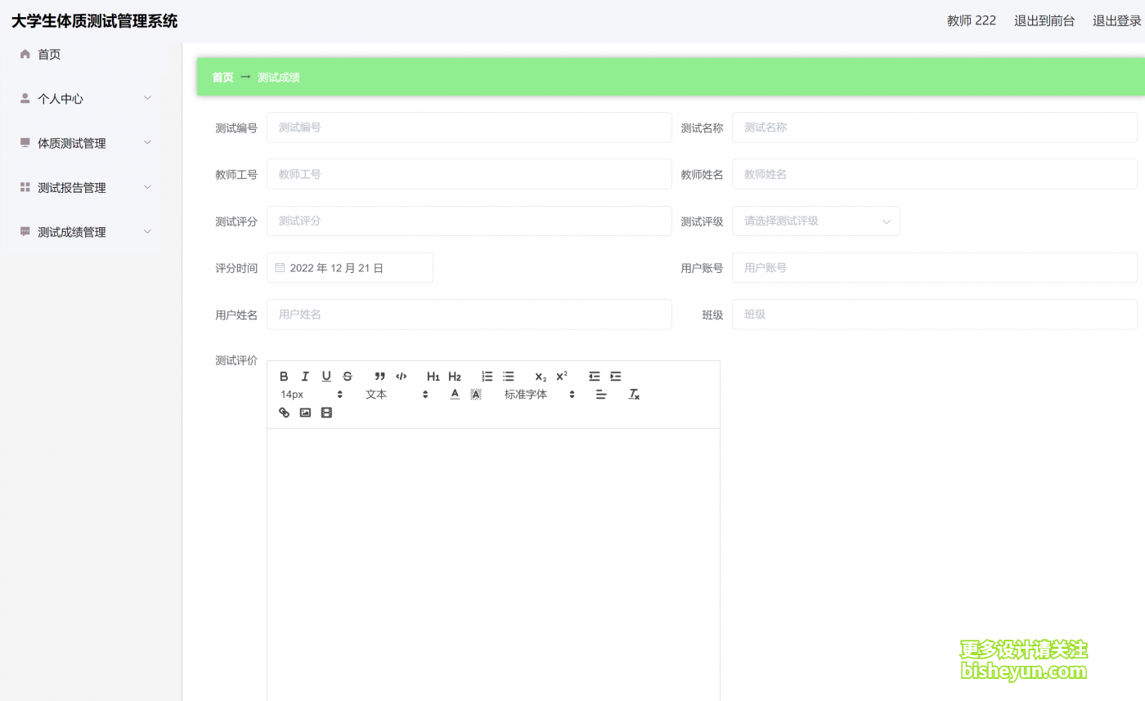
Task: Open the 标准字体 font family dropdown
Action: [x=540, y=395]
